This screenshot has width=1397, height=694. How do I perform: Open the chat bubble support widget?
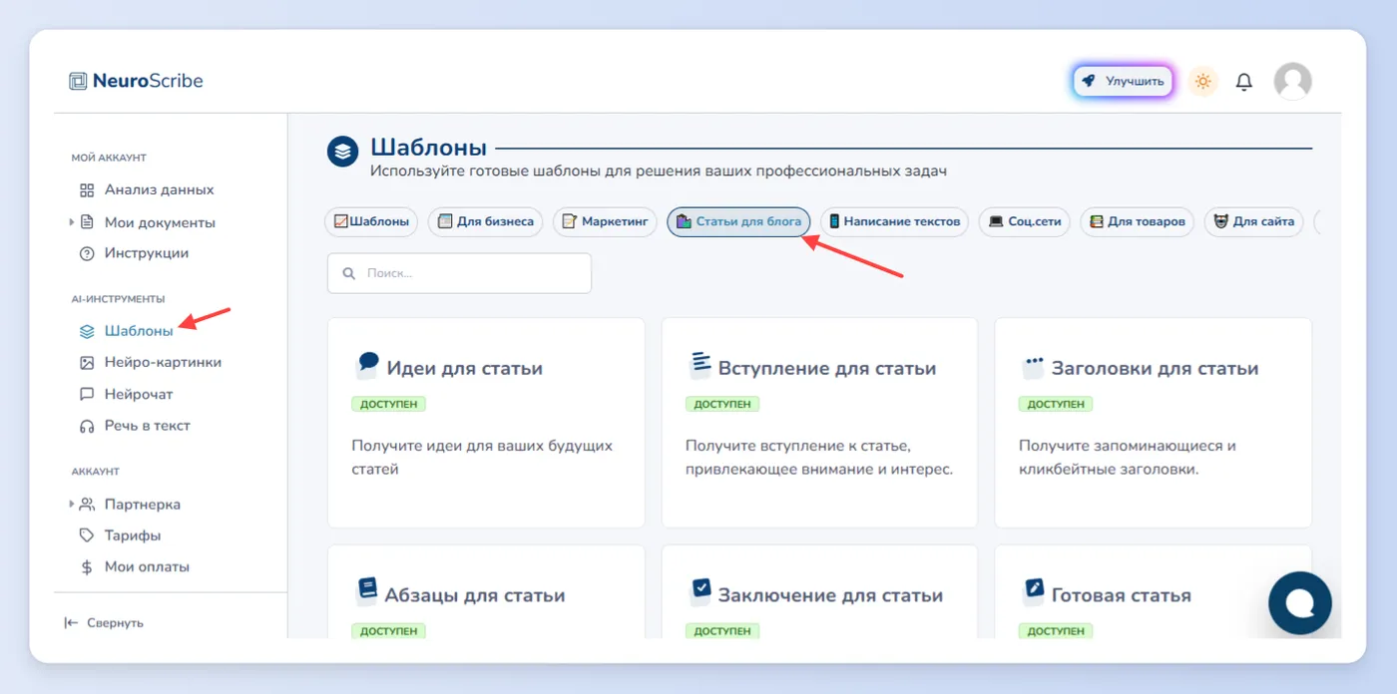1300,603
